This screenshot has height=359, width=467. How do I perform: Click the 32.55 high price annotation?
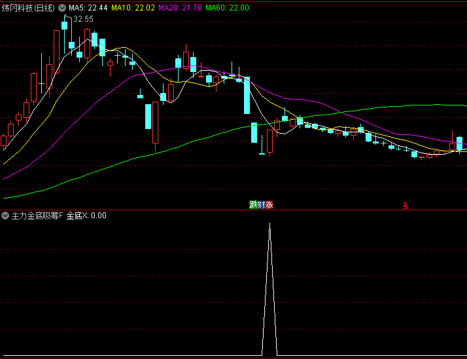tap(83, 19)
